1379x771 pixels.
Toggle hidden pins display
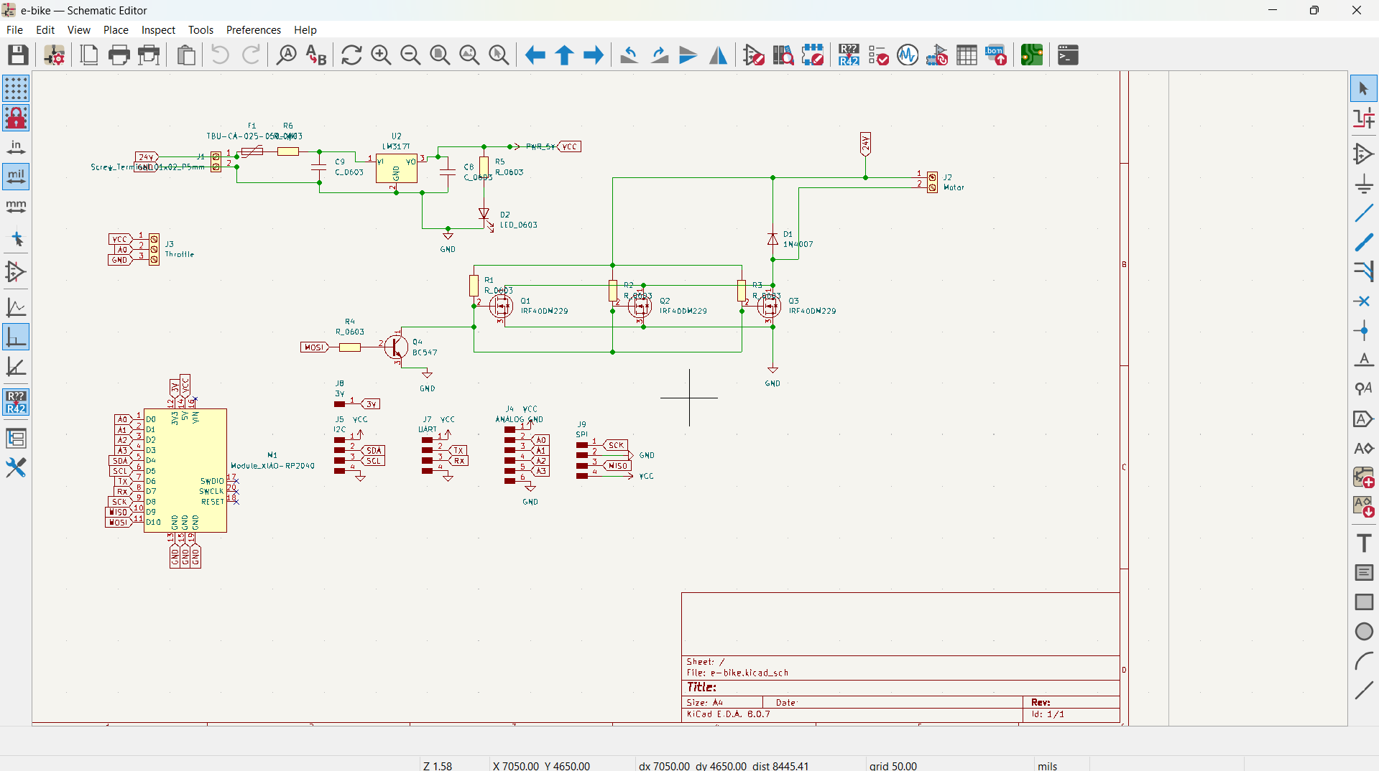tap(16, 272)
